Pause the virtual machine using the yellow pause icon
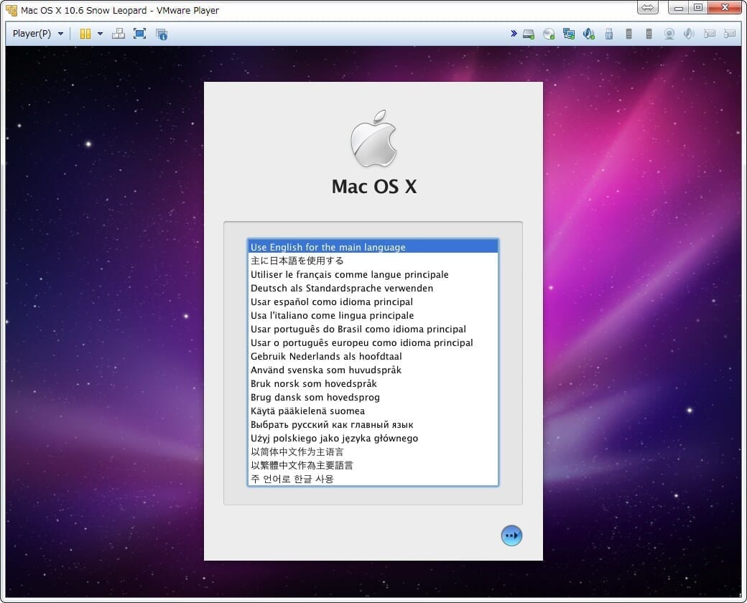Screen dimensions: 747x603 85,34
